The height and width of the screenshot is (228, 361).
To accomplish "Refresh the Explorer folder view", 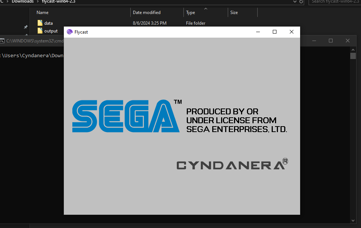I will click(301, 1).
